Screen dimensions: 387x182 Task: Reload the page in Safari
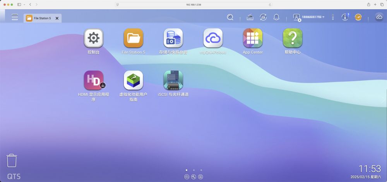[270, 4]
